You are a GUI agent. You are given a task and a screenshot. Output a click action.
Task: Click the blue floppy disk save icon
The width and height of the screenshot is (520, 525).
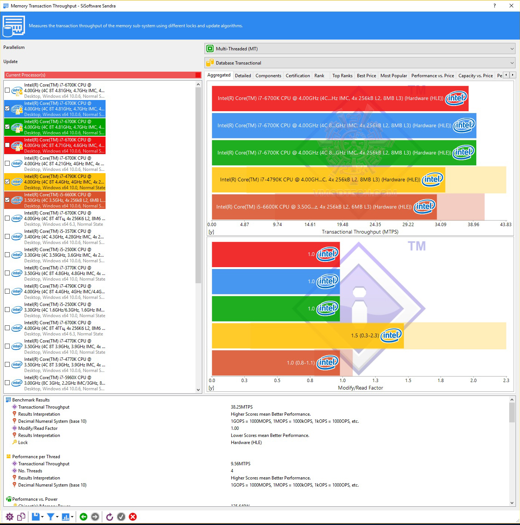point(35,517)
